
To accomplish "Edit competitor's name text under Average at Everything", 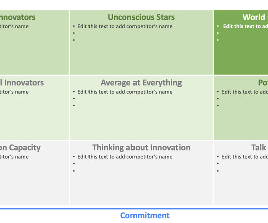I will tap(125, 92).
